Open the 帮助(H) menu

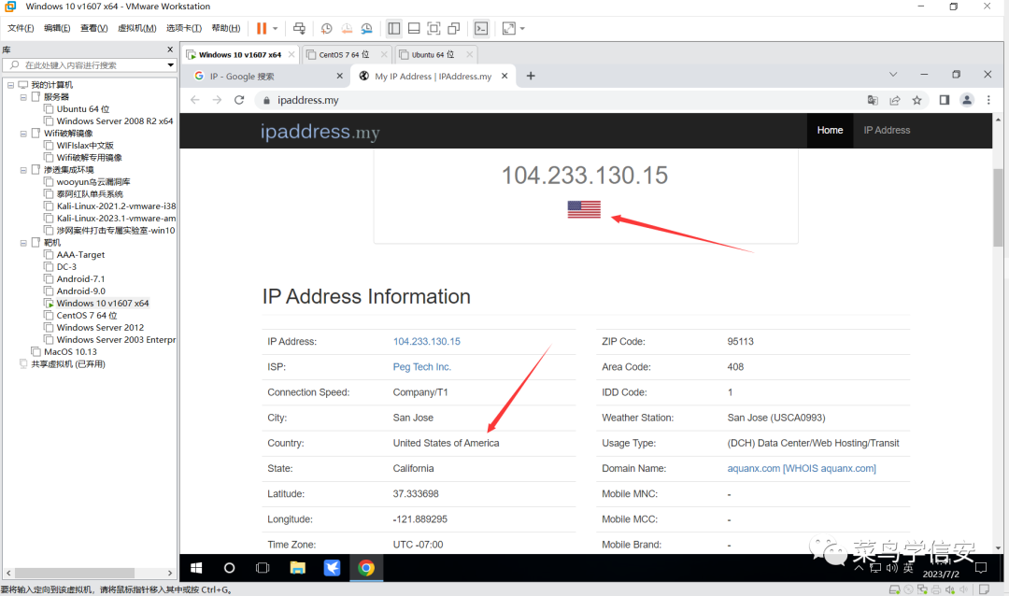point(226,28)
